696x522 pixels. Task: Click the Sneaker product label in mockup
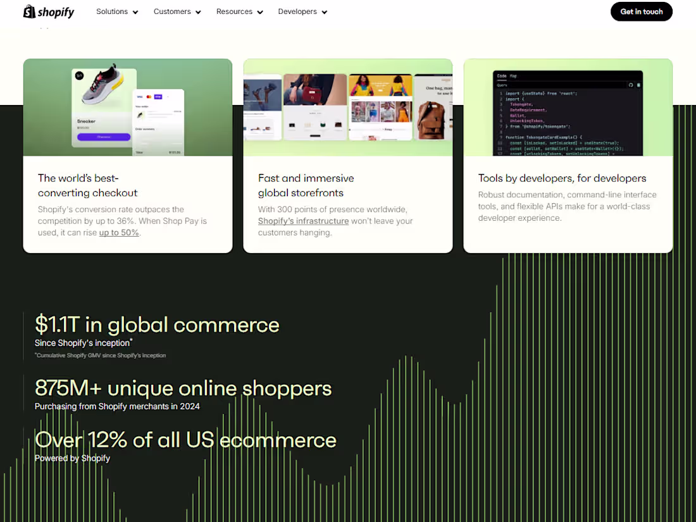(86, 121)
